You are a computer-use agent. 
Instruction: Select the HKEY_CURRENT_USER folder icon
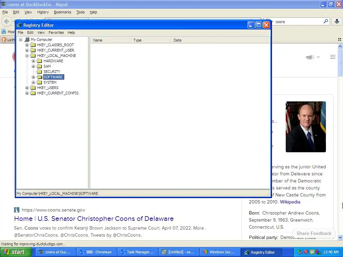coord(33,50)
